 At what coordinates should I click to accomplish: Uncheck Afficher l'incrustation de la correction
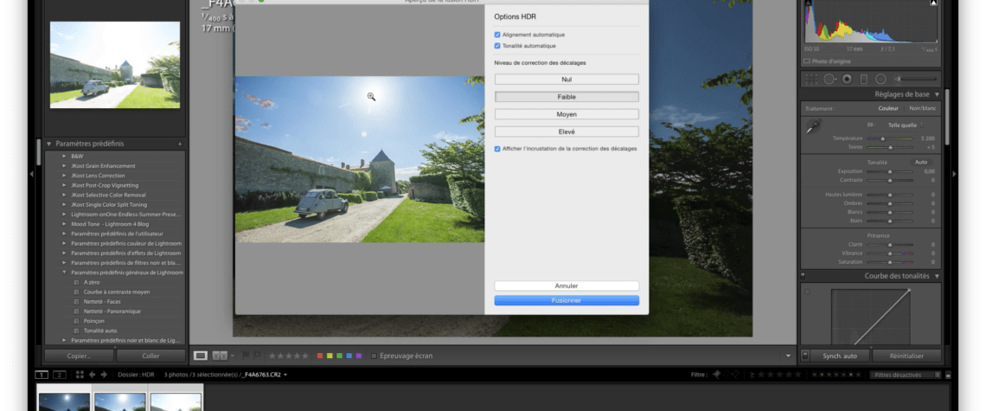coord(497,149)
